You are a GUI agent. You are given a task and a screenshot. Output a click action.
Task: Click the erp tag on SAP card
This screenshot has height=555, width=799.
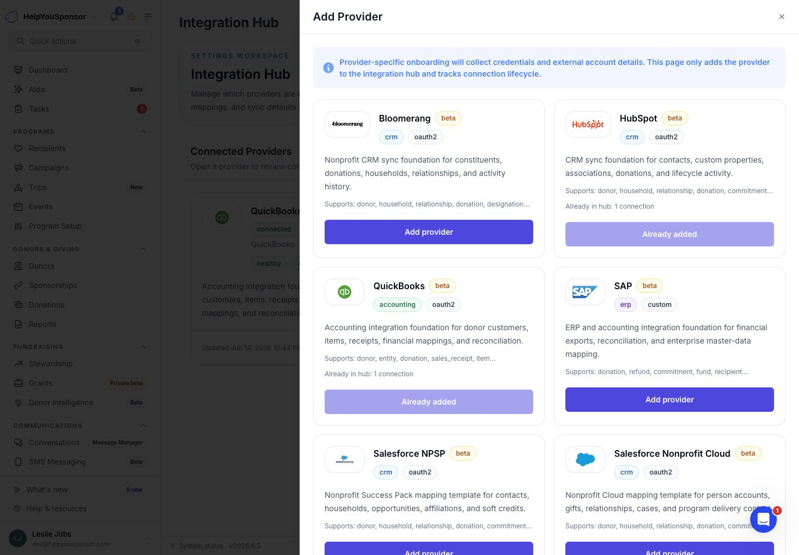coord(626,305)
